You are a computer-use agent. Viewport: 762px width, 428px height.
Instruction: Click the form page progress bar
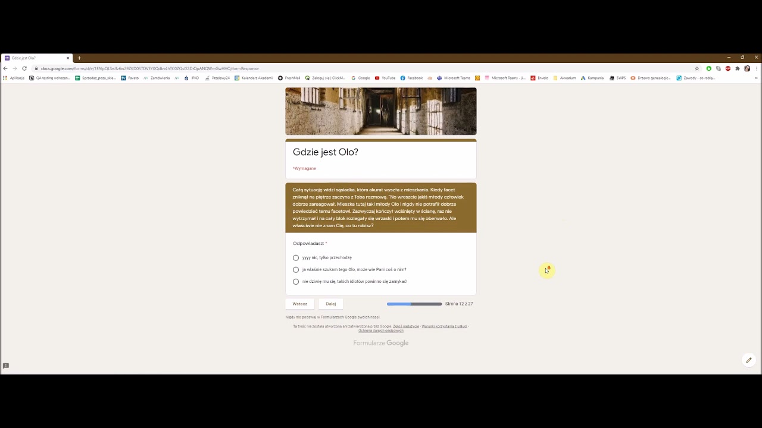point(414,304)
